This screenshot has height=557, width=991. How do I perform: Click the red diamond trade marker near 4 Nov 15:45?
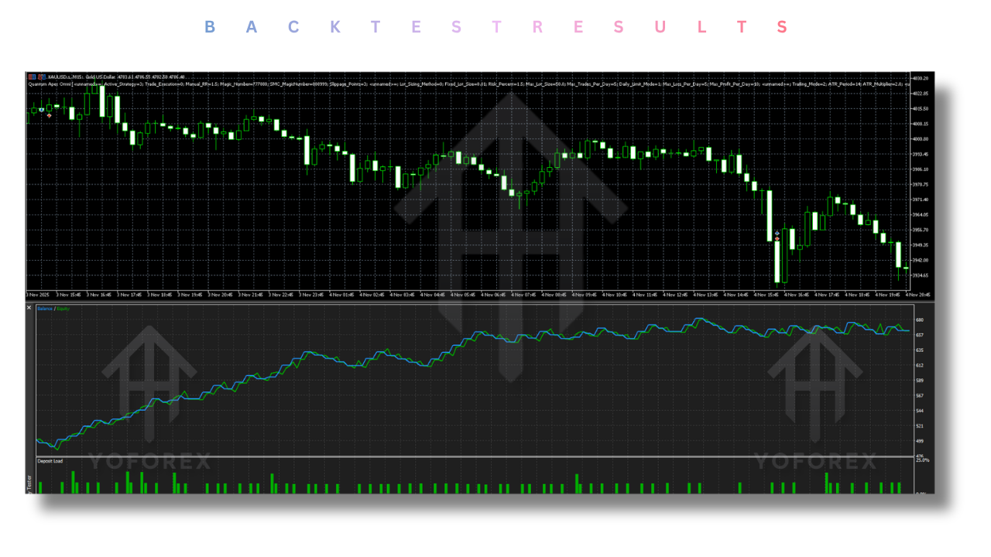(x=777, y=239)
